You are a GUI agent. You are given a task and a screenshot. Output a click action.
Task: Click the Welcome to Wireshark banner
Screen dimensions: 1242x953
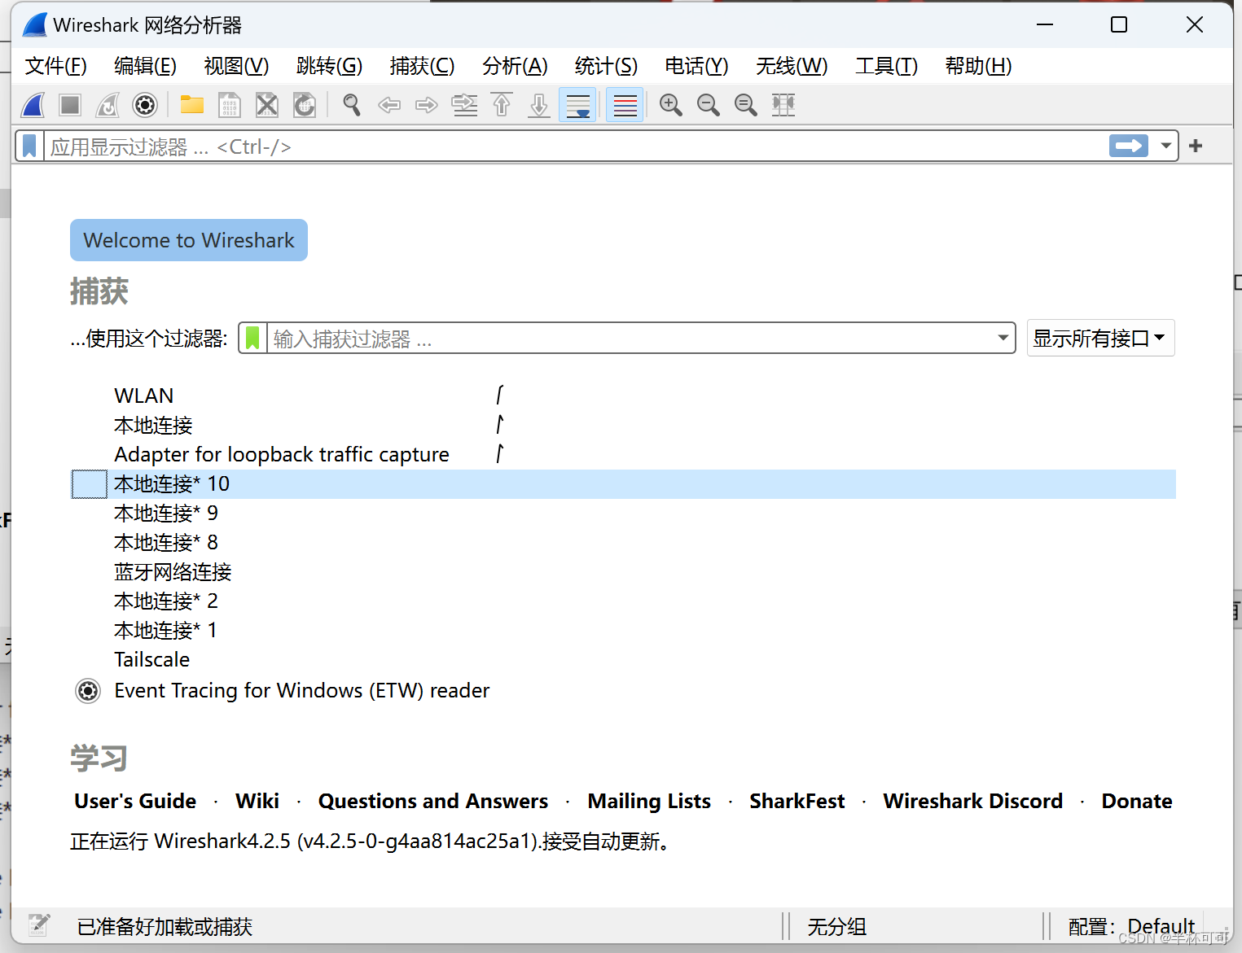click(189, 240)
